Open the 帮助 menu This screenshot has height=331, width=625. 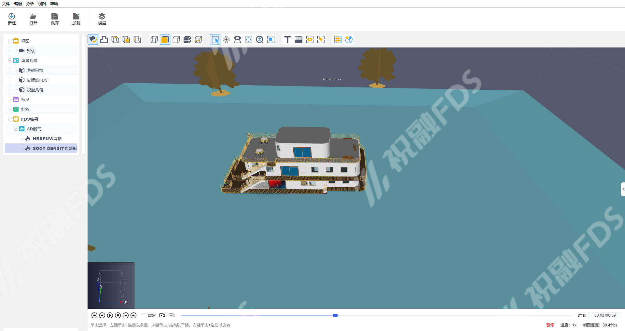(54, 4)
